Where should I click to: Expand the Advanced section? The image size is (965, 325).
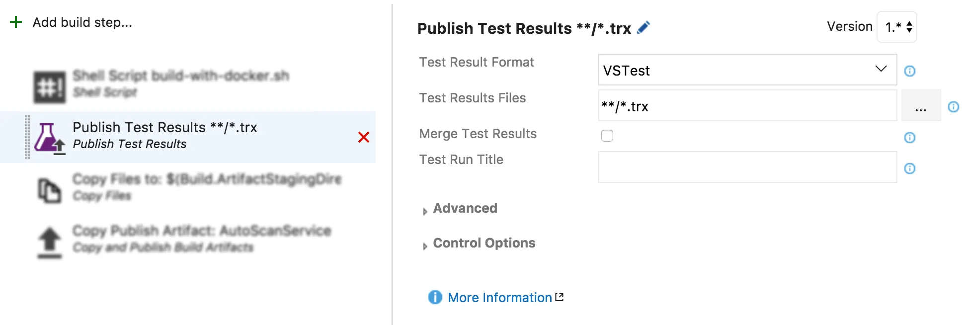[465, 208]
